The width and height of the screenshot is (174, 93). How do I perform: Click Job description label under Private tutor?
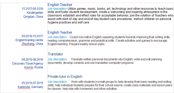point(57,82)
